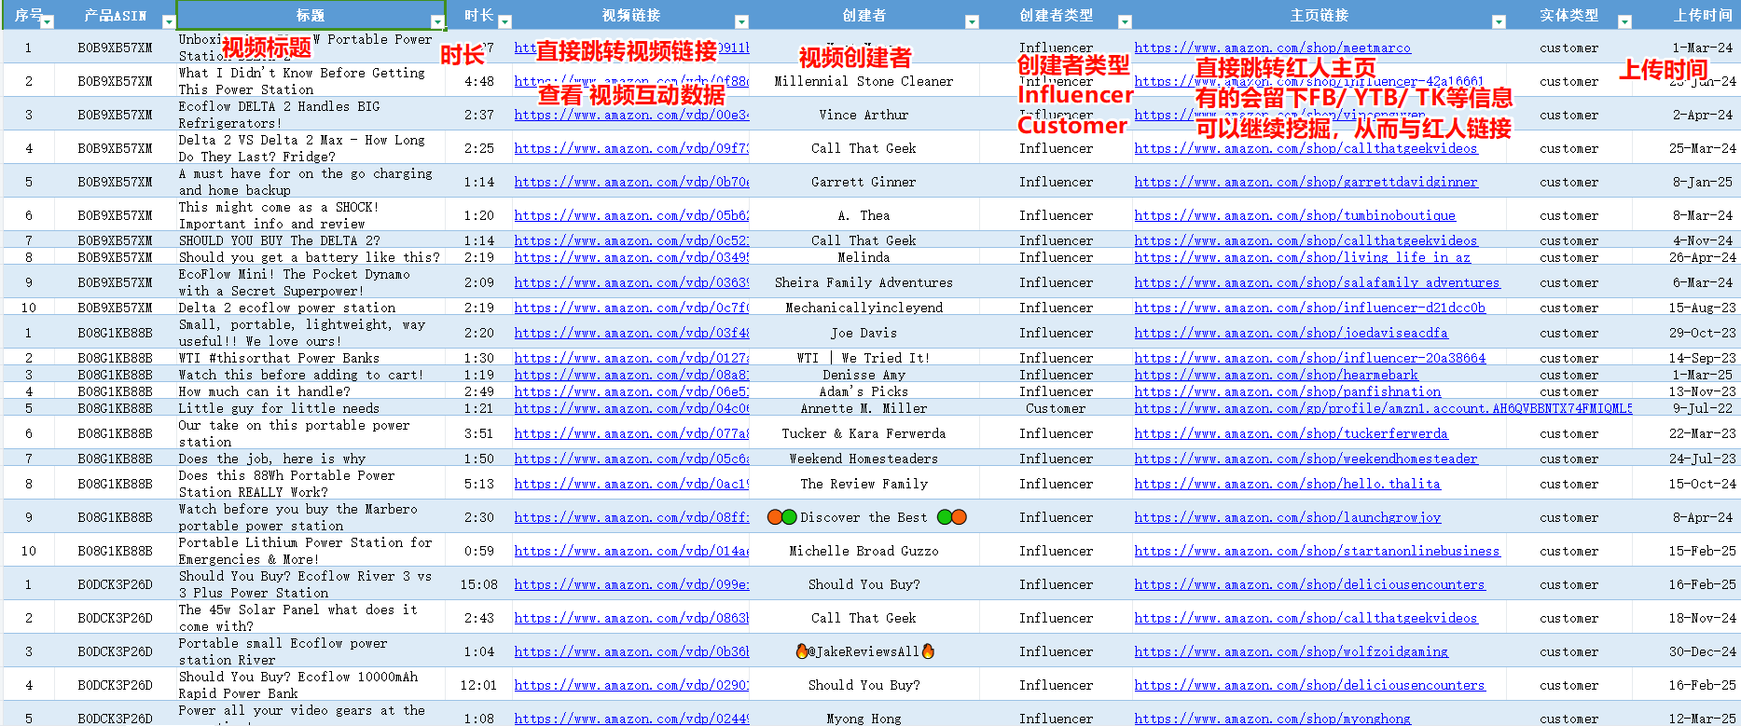Click the "Customer" creator type in Annette's row
Image resolution: width=1741 pixels, height=726 pixels.
click(x=1056, y=408)
